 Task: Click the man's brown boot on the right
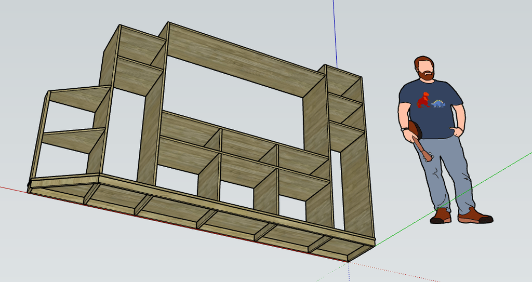point(474,216)
